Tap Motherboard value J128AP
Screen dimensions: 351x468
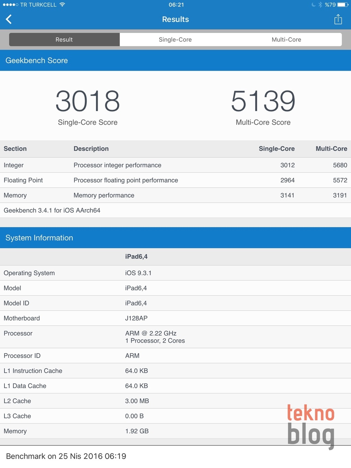136,318
